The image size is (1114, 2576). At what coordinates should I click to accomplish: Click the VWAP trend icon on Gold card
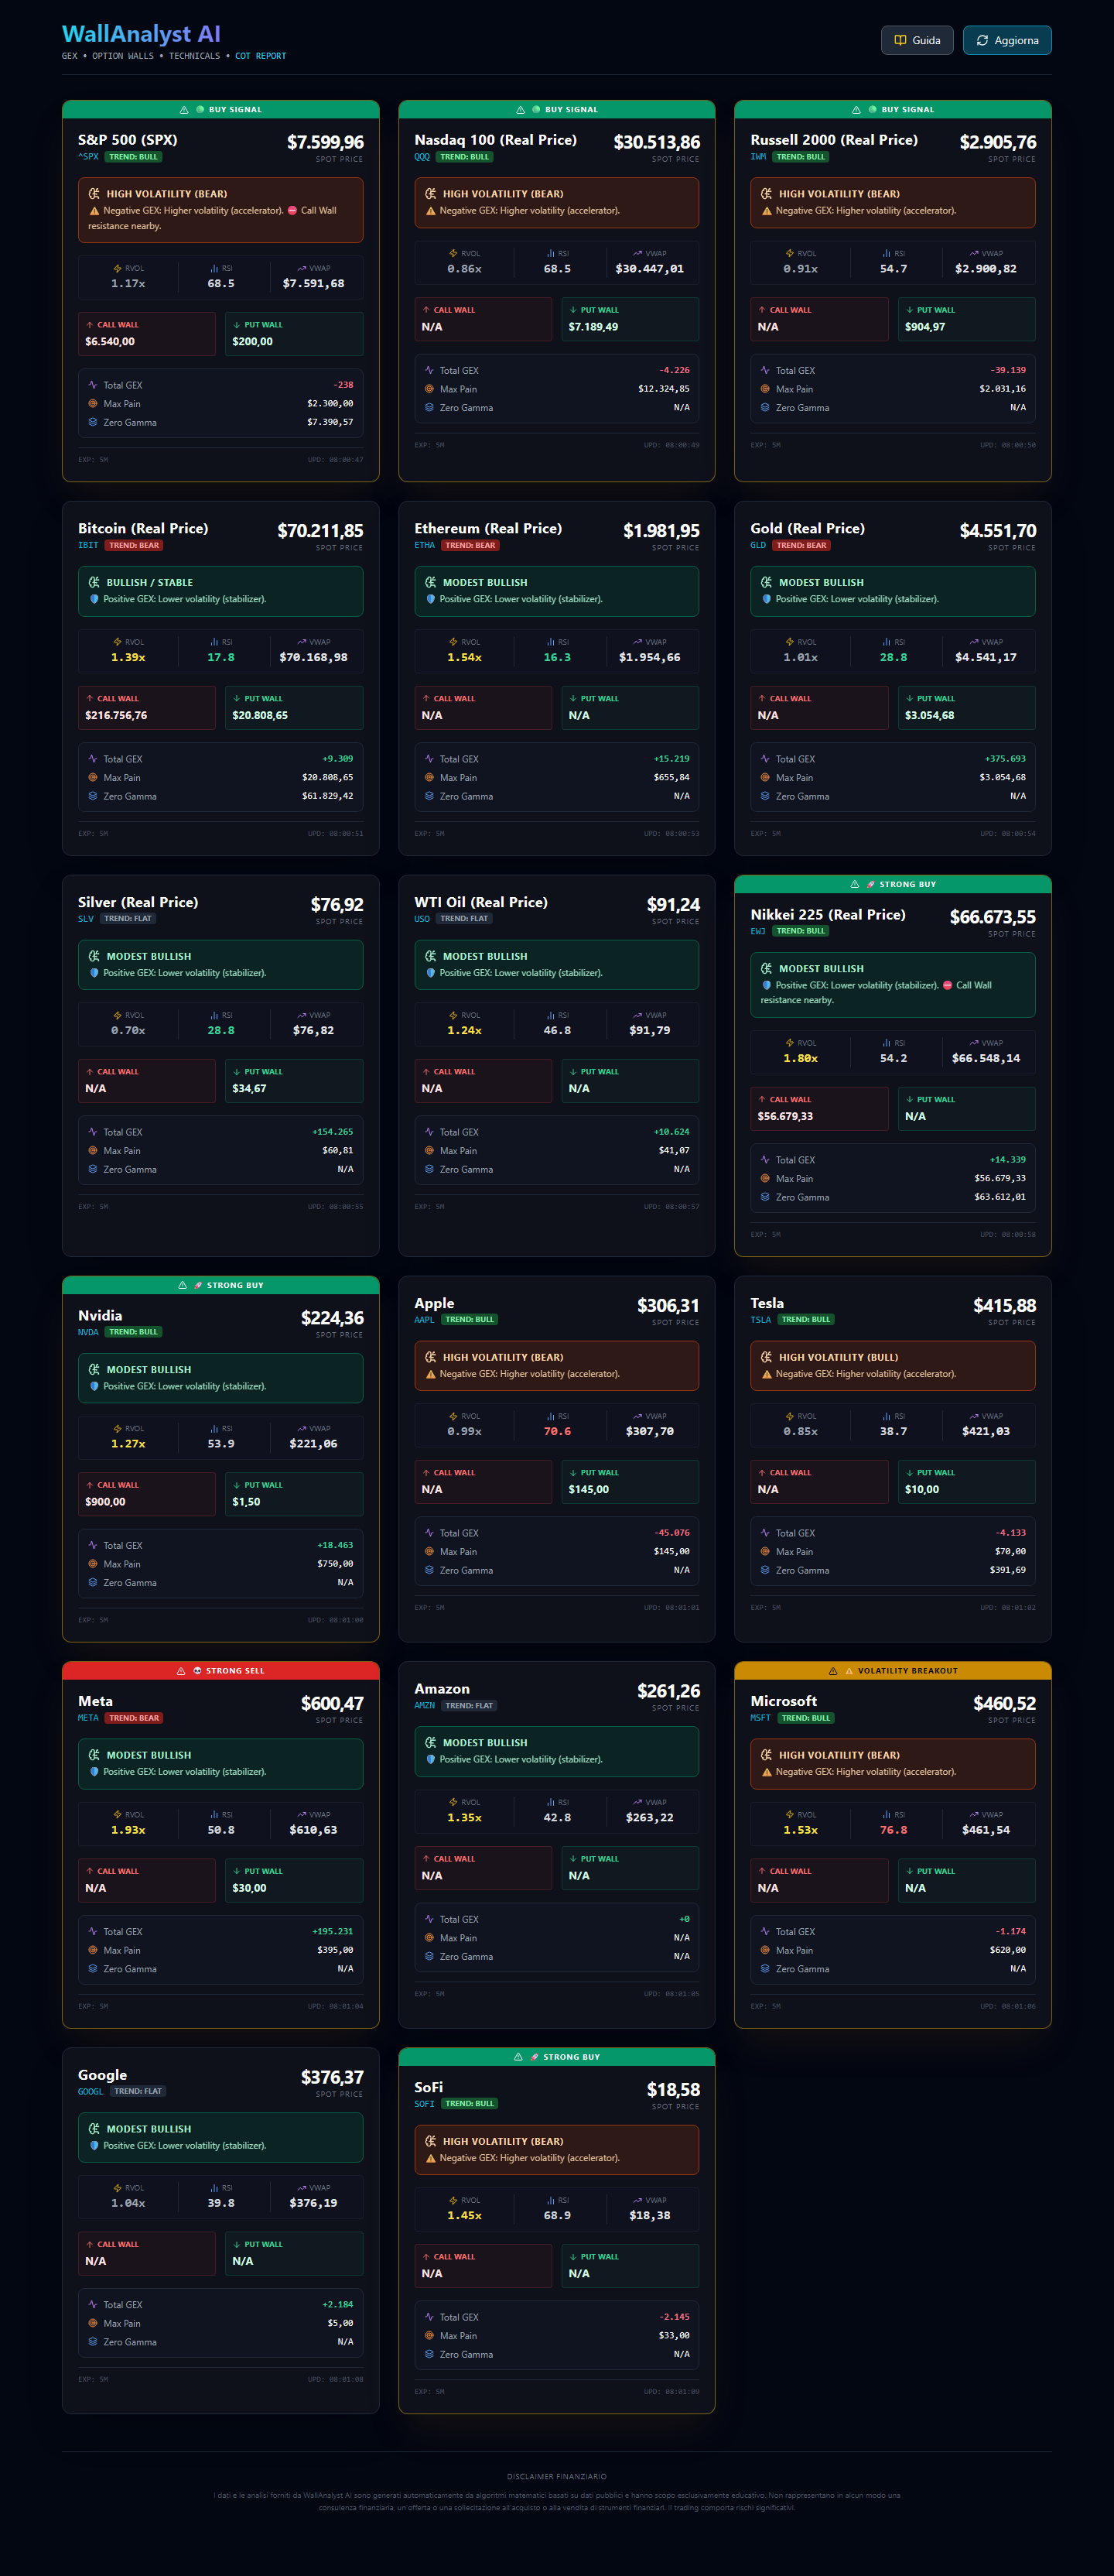[973, 642]
